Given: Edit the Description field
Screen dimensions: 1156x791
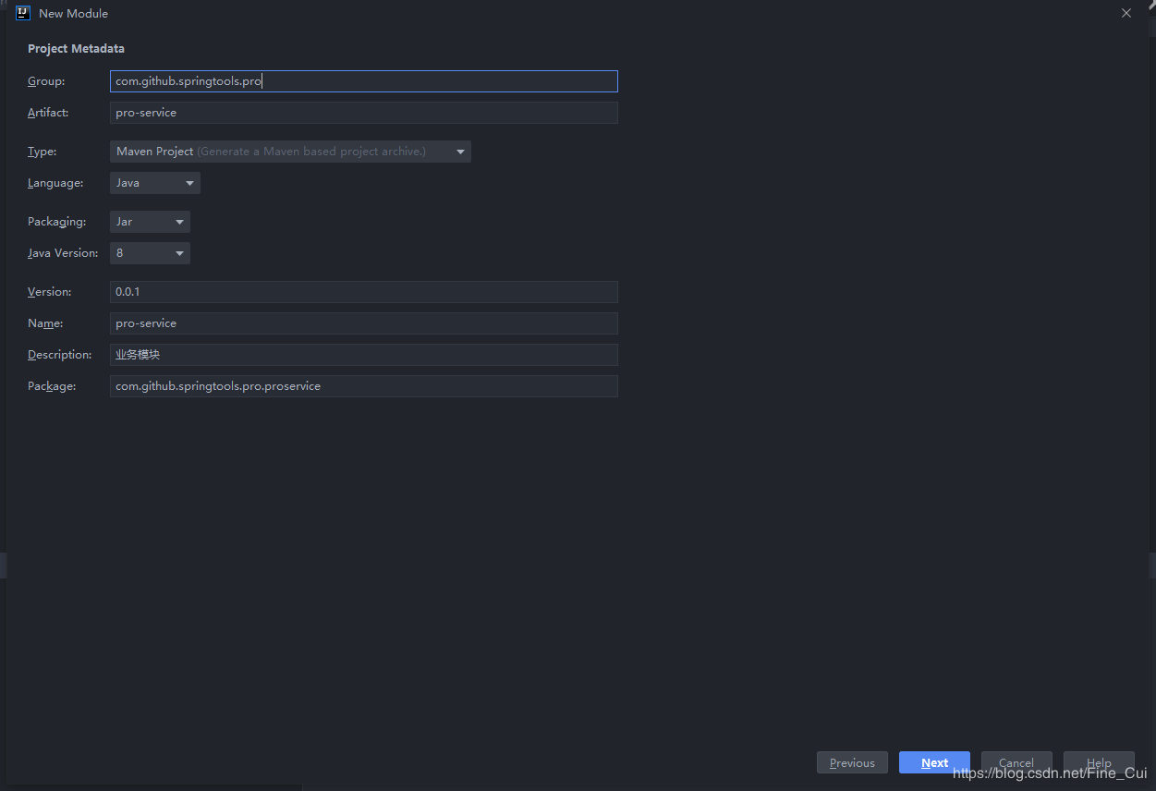Looking at the screenshot, I should 363,355.
